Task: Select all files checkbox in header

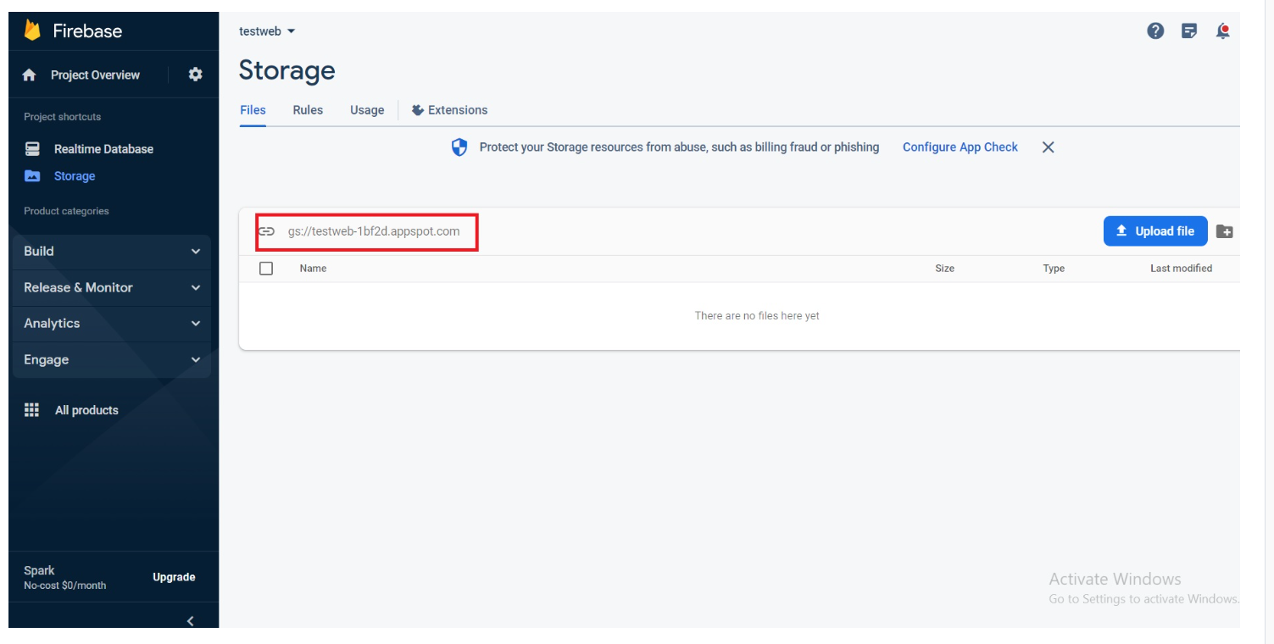Action: click(x=266, y=269)
